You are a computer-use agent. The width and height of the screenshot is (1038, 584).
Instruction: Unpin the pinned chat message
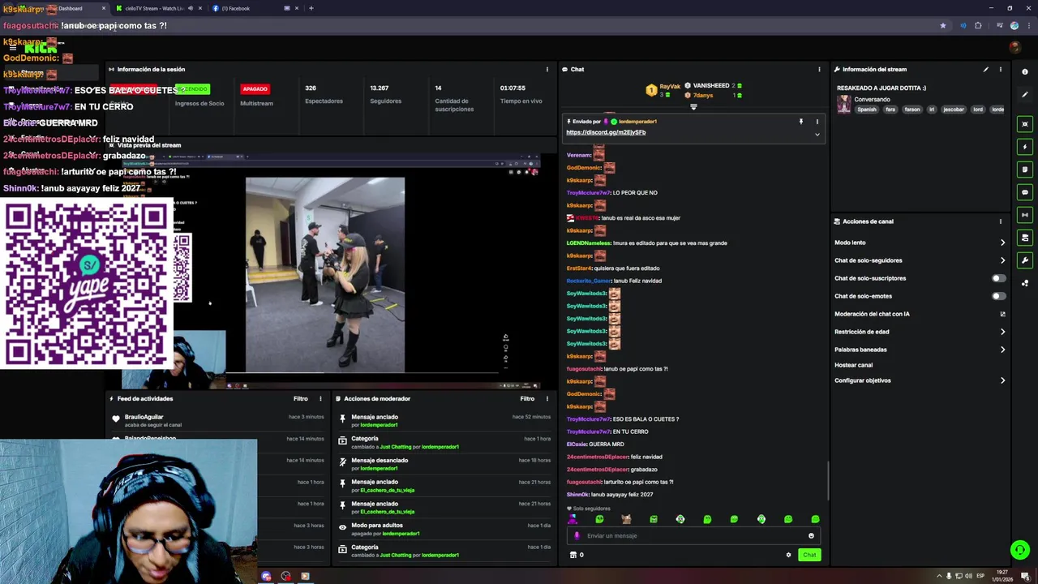[801, 122]
